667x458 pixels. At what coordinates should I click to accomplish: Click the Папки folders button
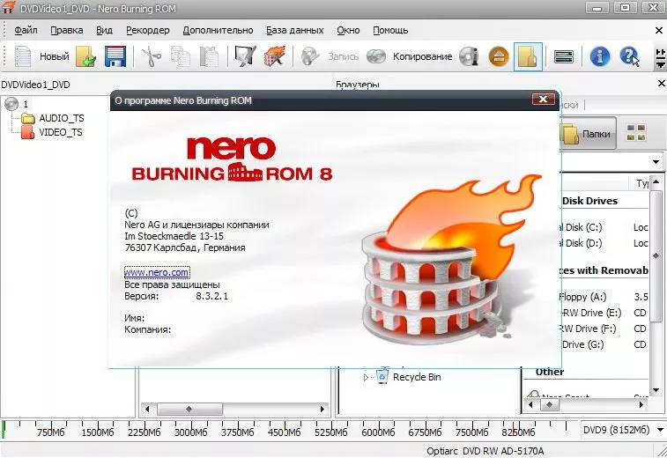pyautogui.click(x=588, y=134)
